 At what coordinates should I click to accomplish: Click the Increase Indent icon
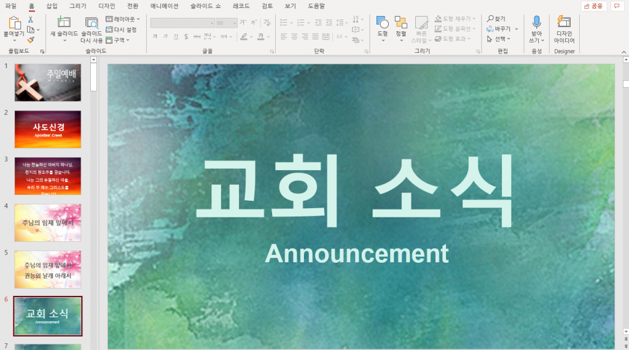point(329,23)
